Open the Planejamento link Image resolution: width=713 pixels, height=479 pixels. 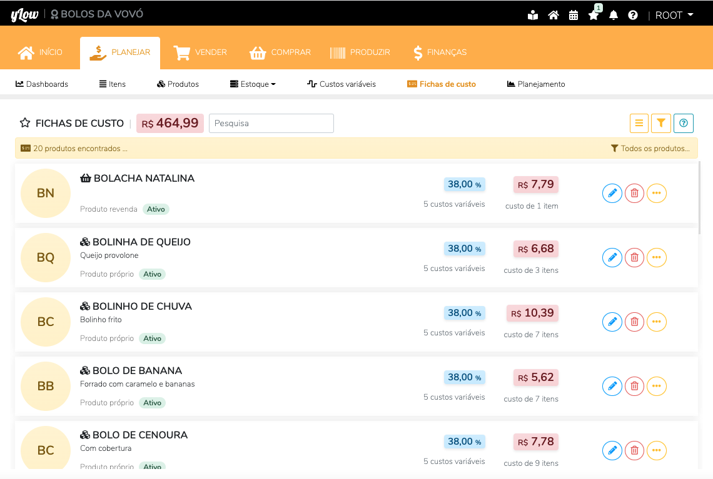tap(536, 84)
